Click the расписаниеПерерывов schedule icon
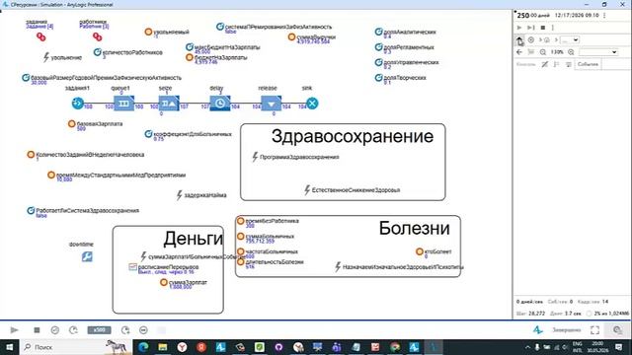The height and width of the screenshot is (355, 632). click(133, 267)
